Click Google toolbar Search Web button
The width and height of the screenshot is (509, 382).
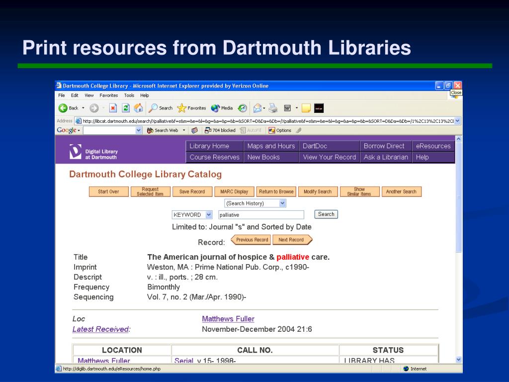click(x=163, y=131)
